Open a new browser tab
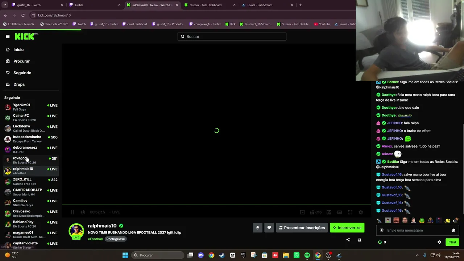The height and width of the screenshot is (261, 464). click(301, 5)
